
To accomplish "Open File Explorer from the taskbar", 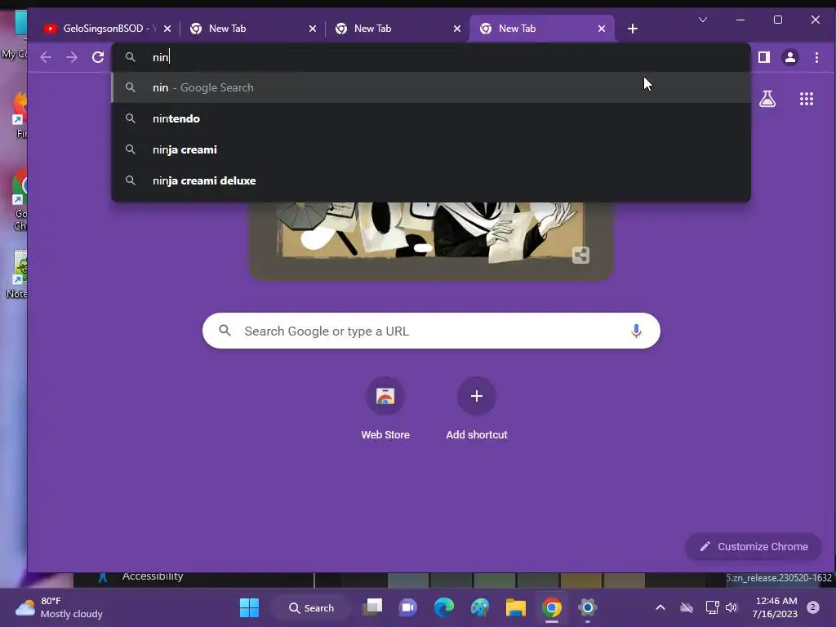I will coord(516,607).
